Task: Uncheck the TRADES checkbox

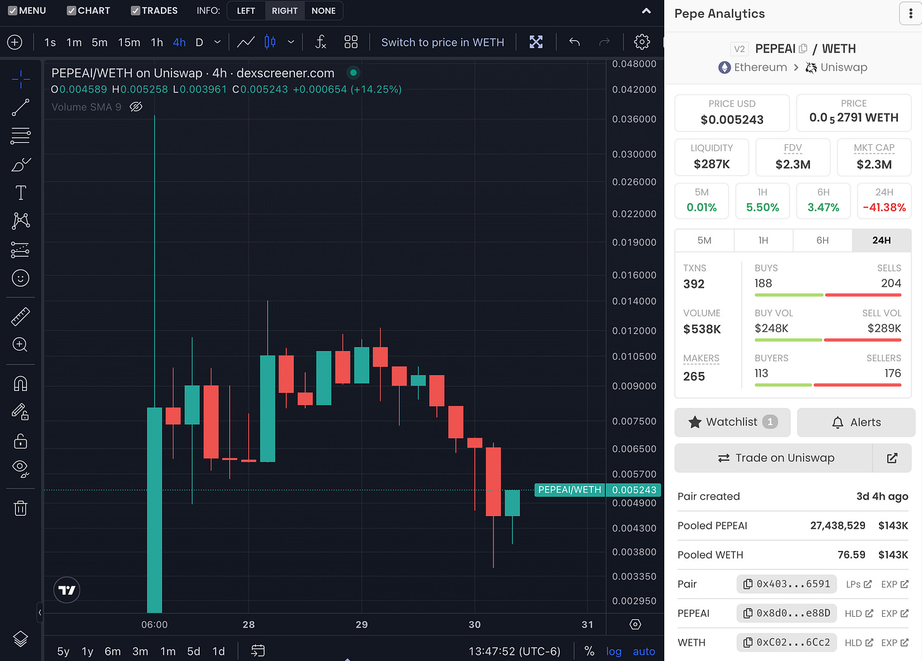Action: (x=136, y=11)
